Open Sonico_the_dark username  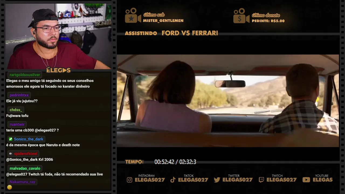pyautogui.click(x=29, y=139)
